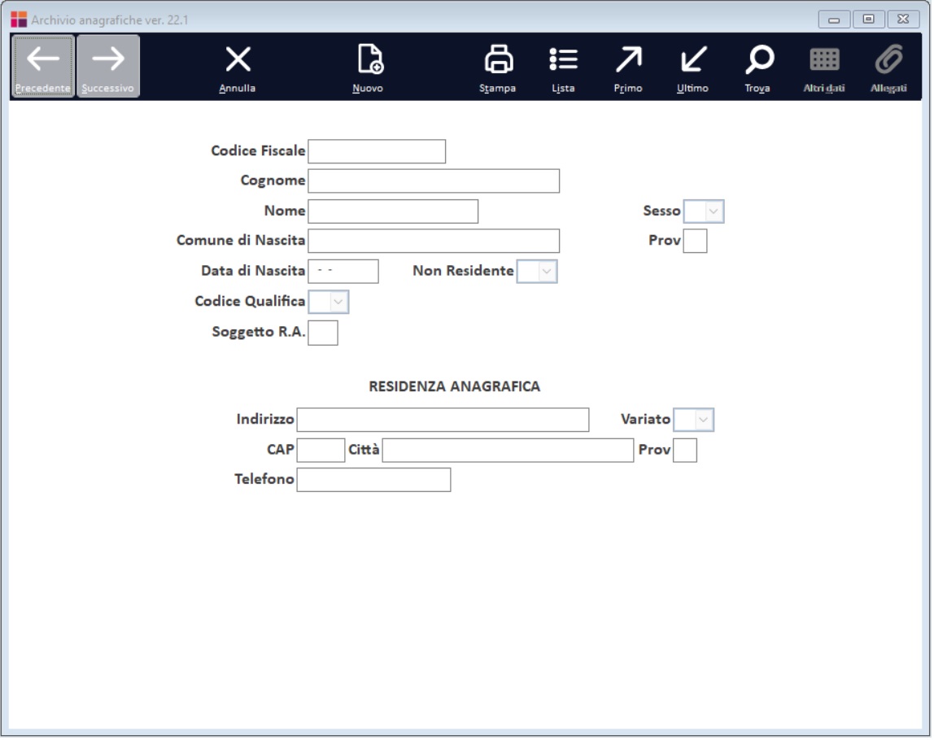Focus the Telefono field

(x=375, y=481)
